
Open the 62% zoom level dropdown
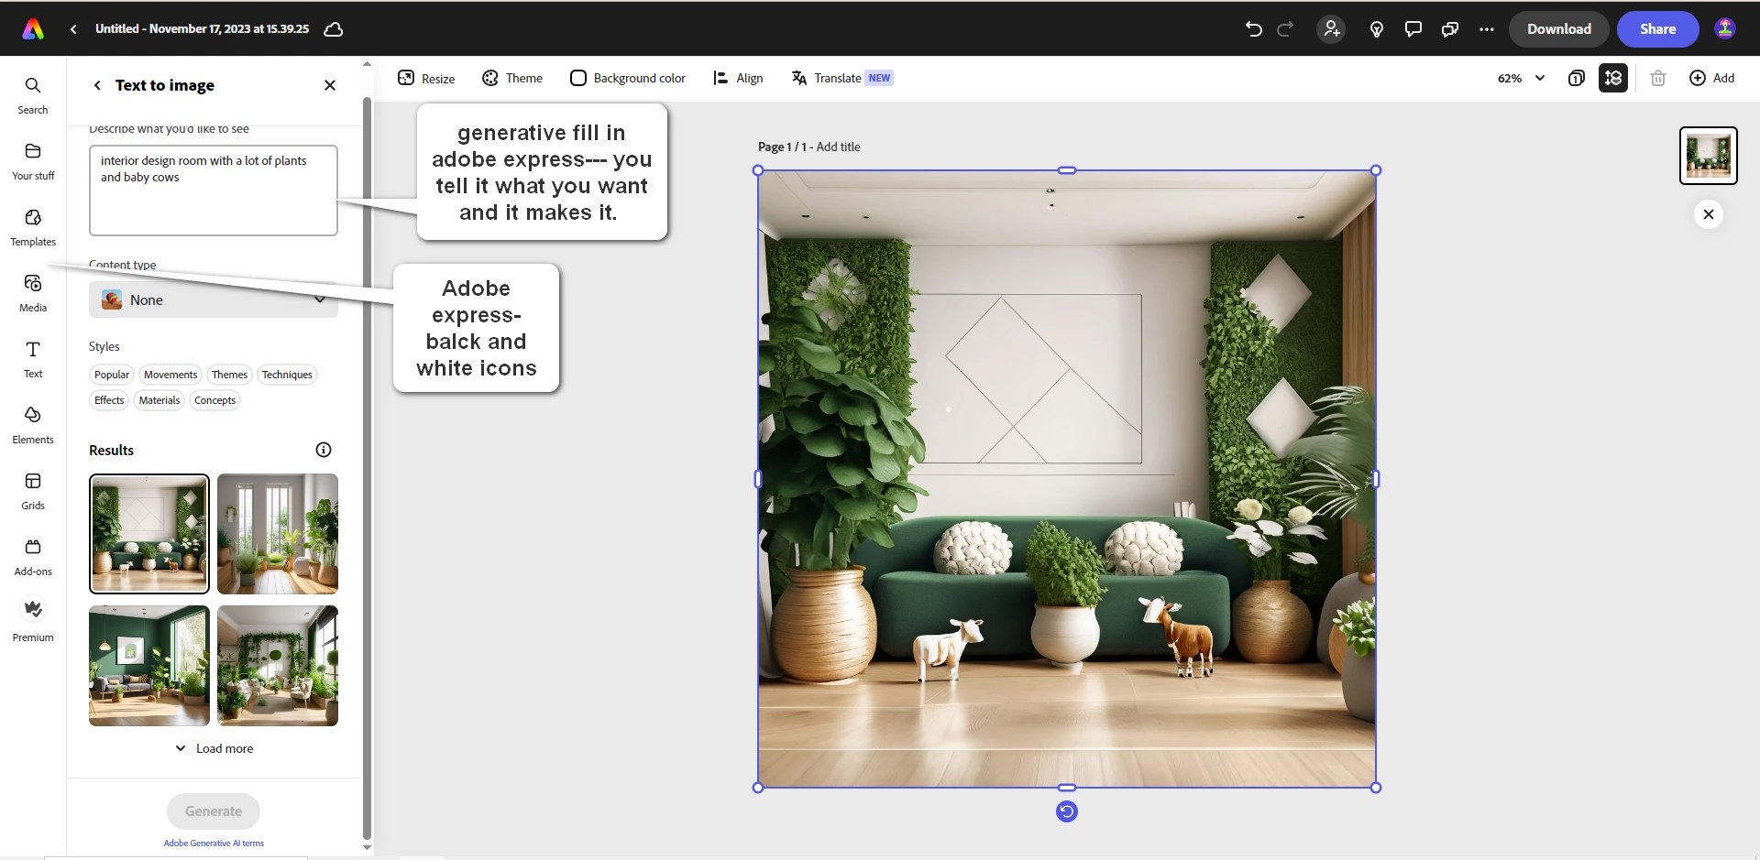pos(1521,78)
